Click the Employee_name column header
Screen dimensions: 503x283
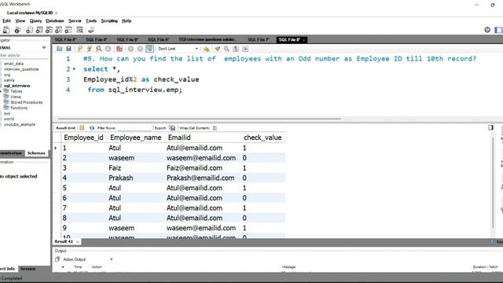(136, 138)
